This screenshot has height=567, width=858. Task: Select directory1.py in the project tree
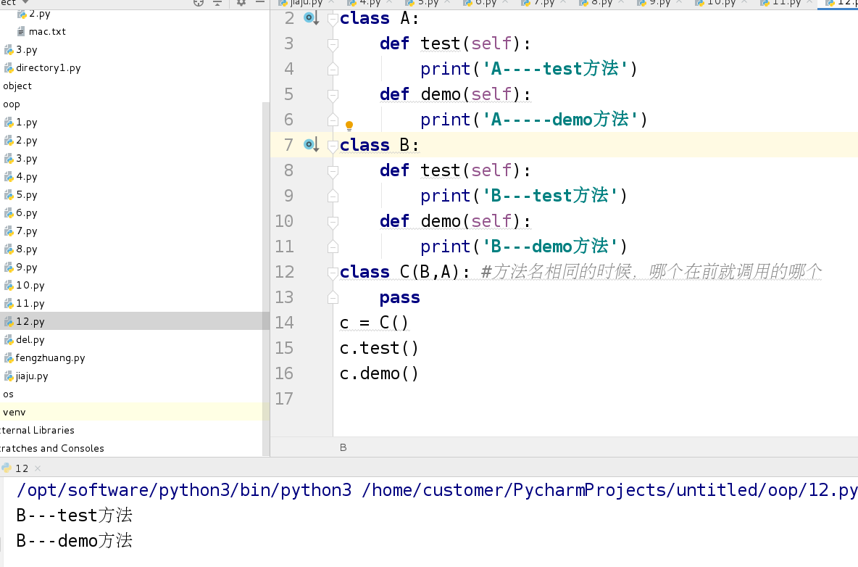[x=48, y=68]
